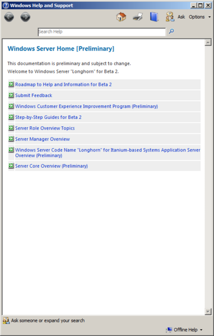Open Server Role Overview Topics link
The image size is (214, 336).
click(45, 128)
